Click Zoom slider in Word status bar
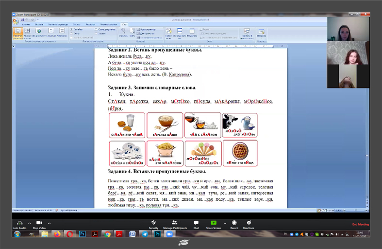The height and width of the screenshot is (249, 382). pyautogui.click(x=356, y=210)
